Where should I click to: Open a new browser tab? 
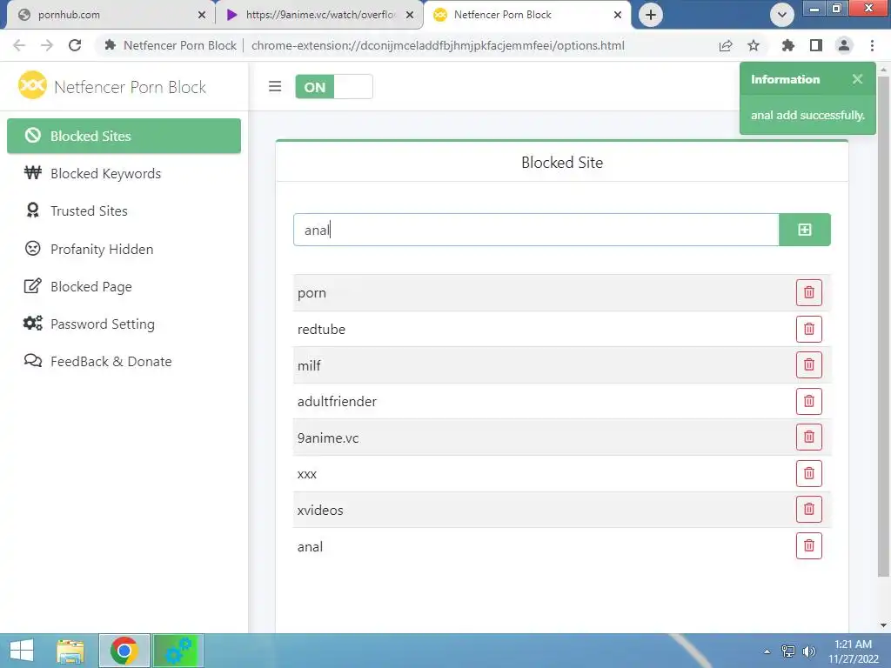click(x=651, y=15)
